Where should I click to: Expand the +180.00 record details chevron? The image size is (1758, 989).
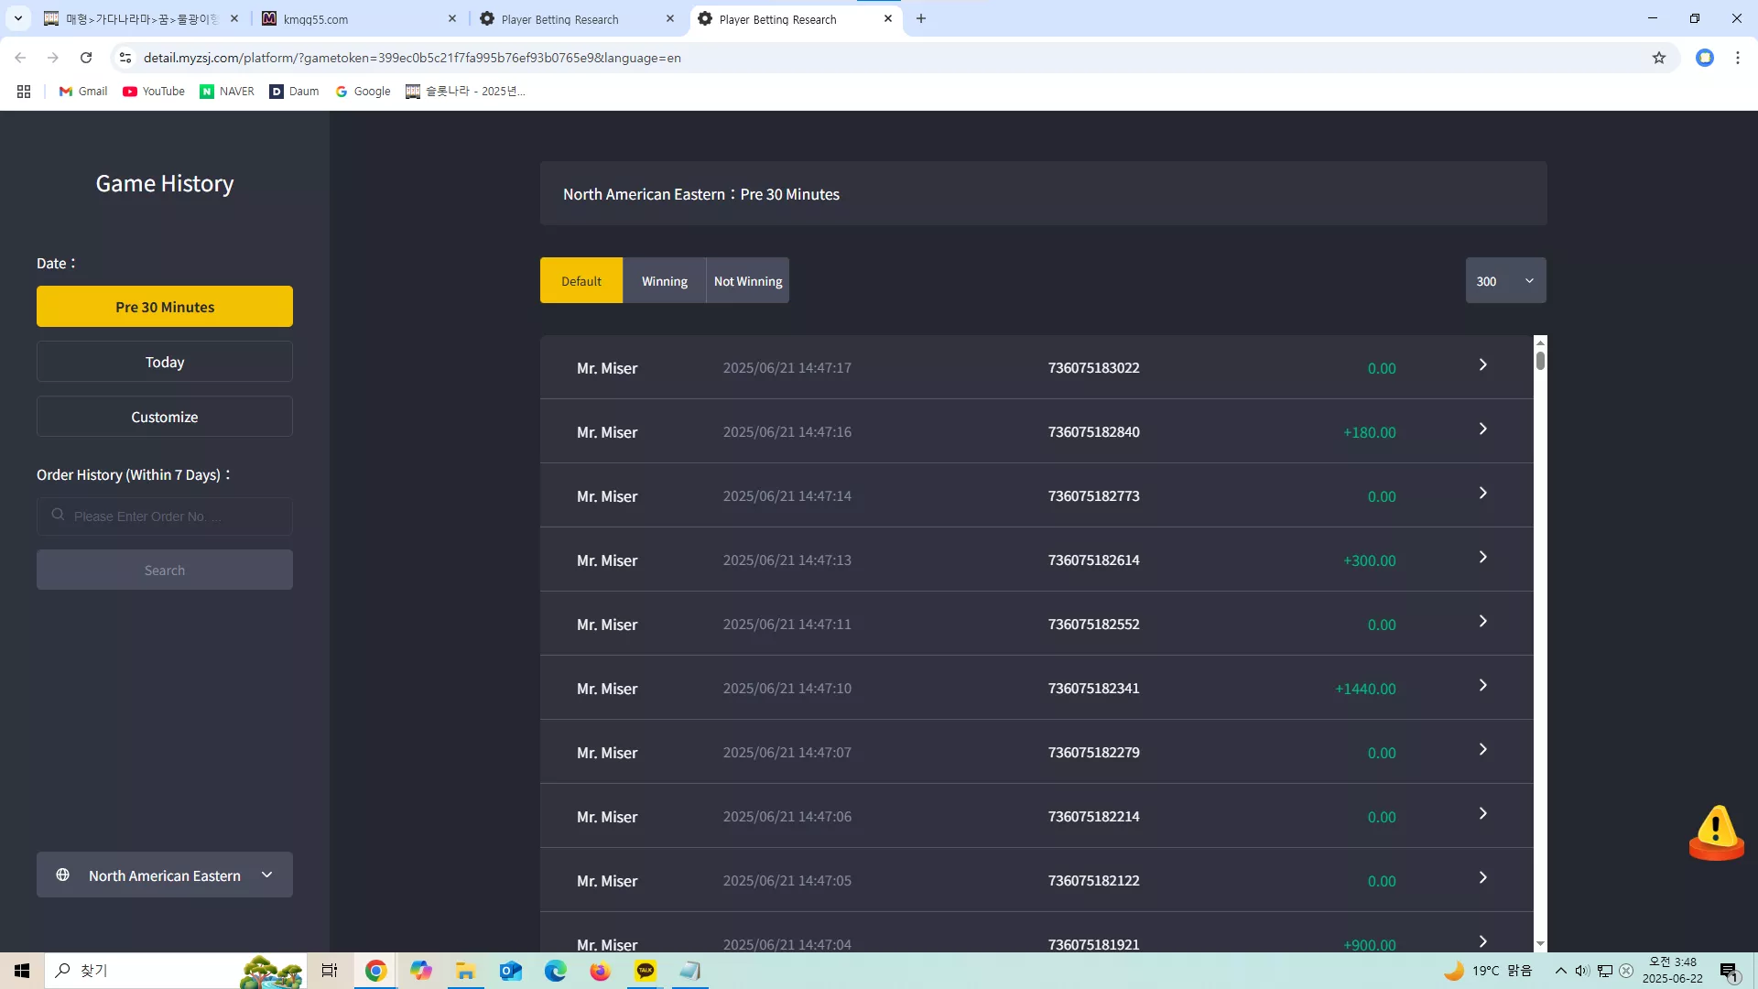pyautogui.click(x=1483, y=429)
